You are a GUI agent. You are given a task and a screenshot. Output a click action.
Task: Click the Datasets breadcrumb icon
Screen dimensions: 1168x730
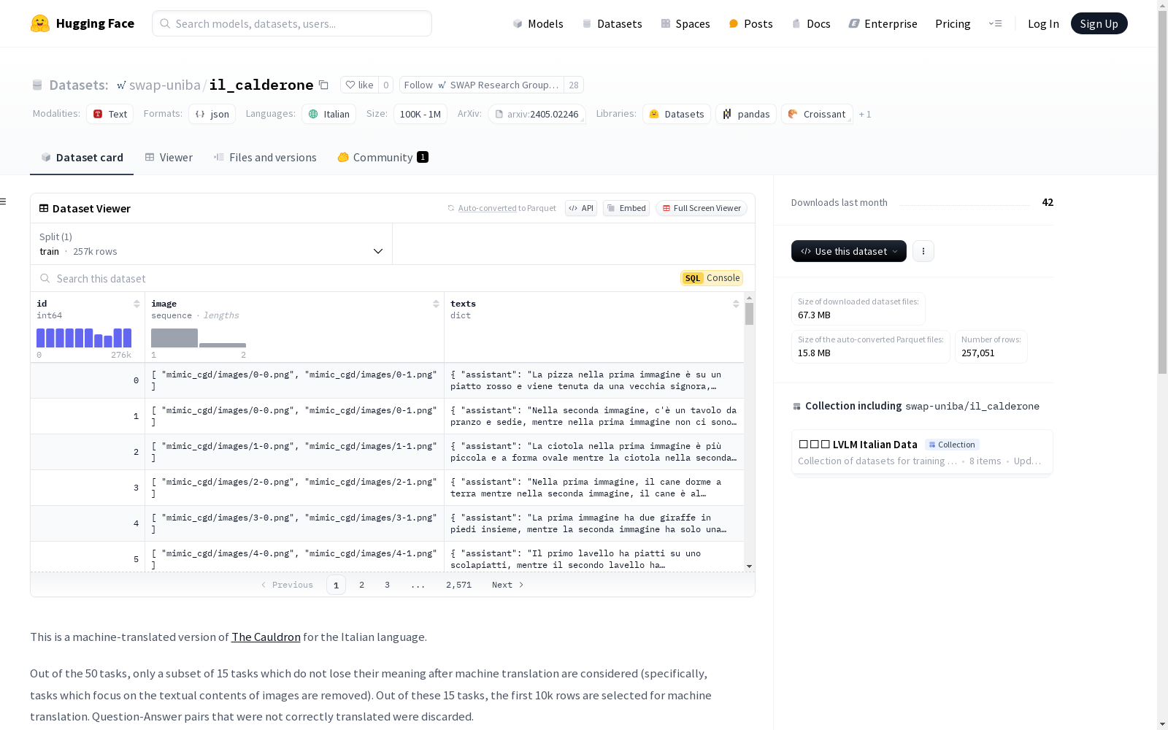pyautogui.click(x=37, y=85)
